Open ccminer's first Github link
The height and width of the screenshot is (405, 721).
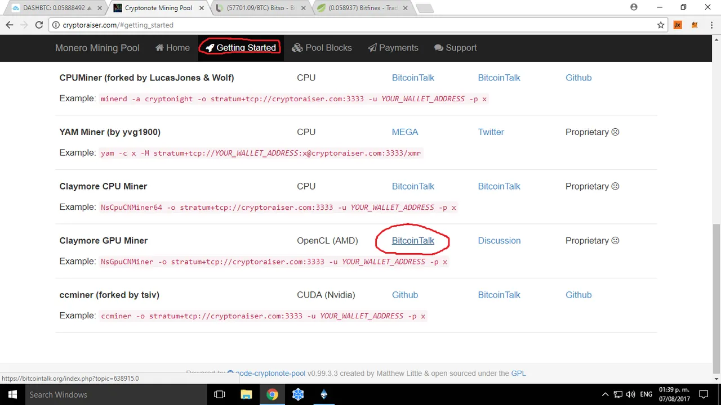(405, 295)
